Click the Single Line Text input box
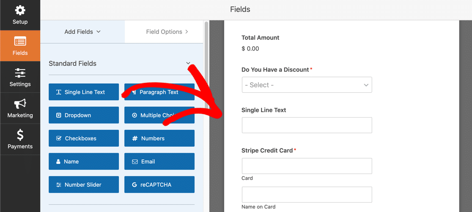Image resolution: width=472 pixels, height=212 pixels. point(307,125)
